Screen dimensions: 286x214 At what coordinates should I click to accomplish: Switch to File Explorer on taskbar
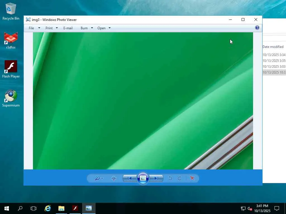pos(61,208)
